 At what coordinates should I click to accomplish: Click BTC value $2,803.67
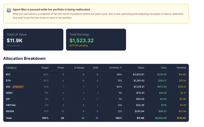click(139, 74)
